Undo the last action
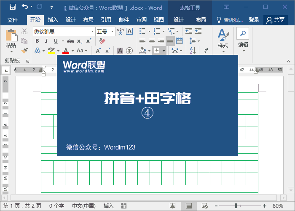Viewport: 295px width, 211px height. [x=25, y=7]
